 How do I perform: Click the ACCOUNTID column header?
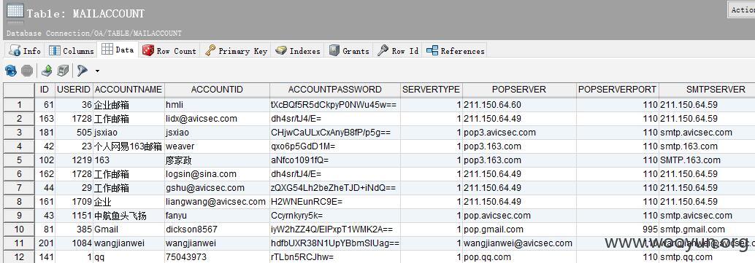point(217,90)
